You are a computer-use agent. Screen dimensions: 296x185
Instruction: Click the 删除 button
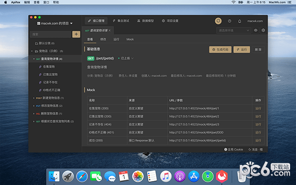pyautogui.click(x=258, y=49)
